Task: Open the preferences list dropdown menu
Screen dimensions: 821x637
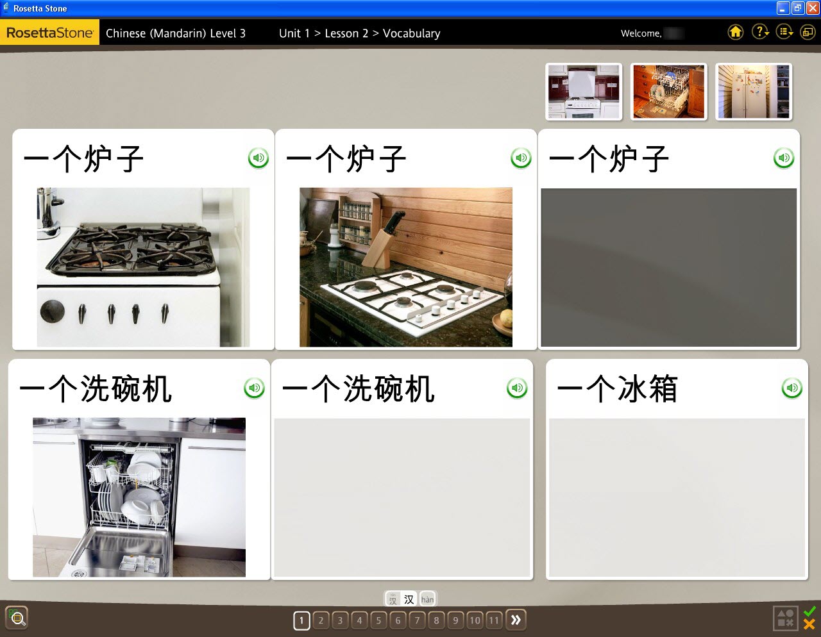Action: (784, 32)
